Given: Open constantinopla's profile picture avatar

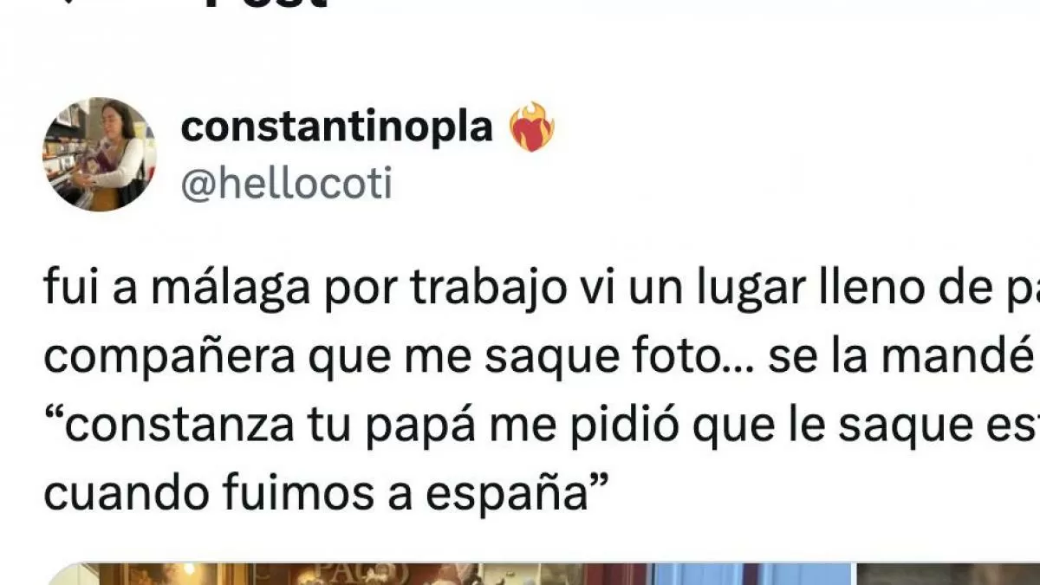Looking at the screenshot, I should 100,153.
